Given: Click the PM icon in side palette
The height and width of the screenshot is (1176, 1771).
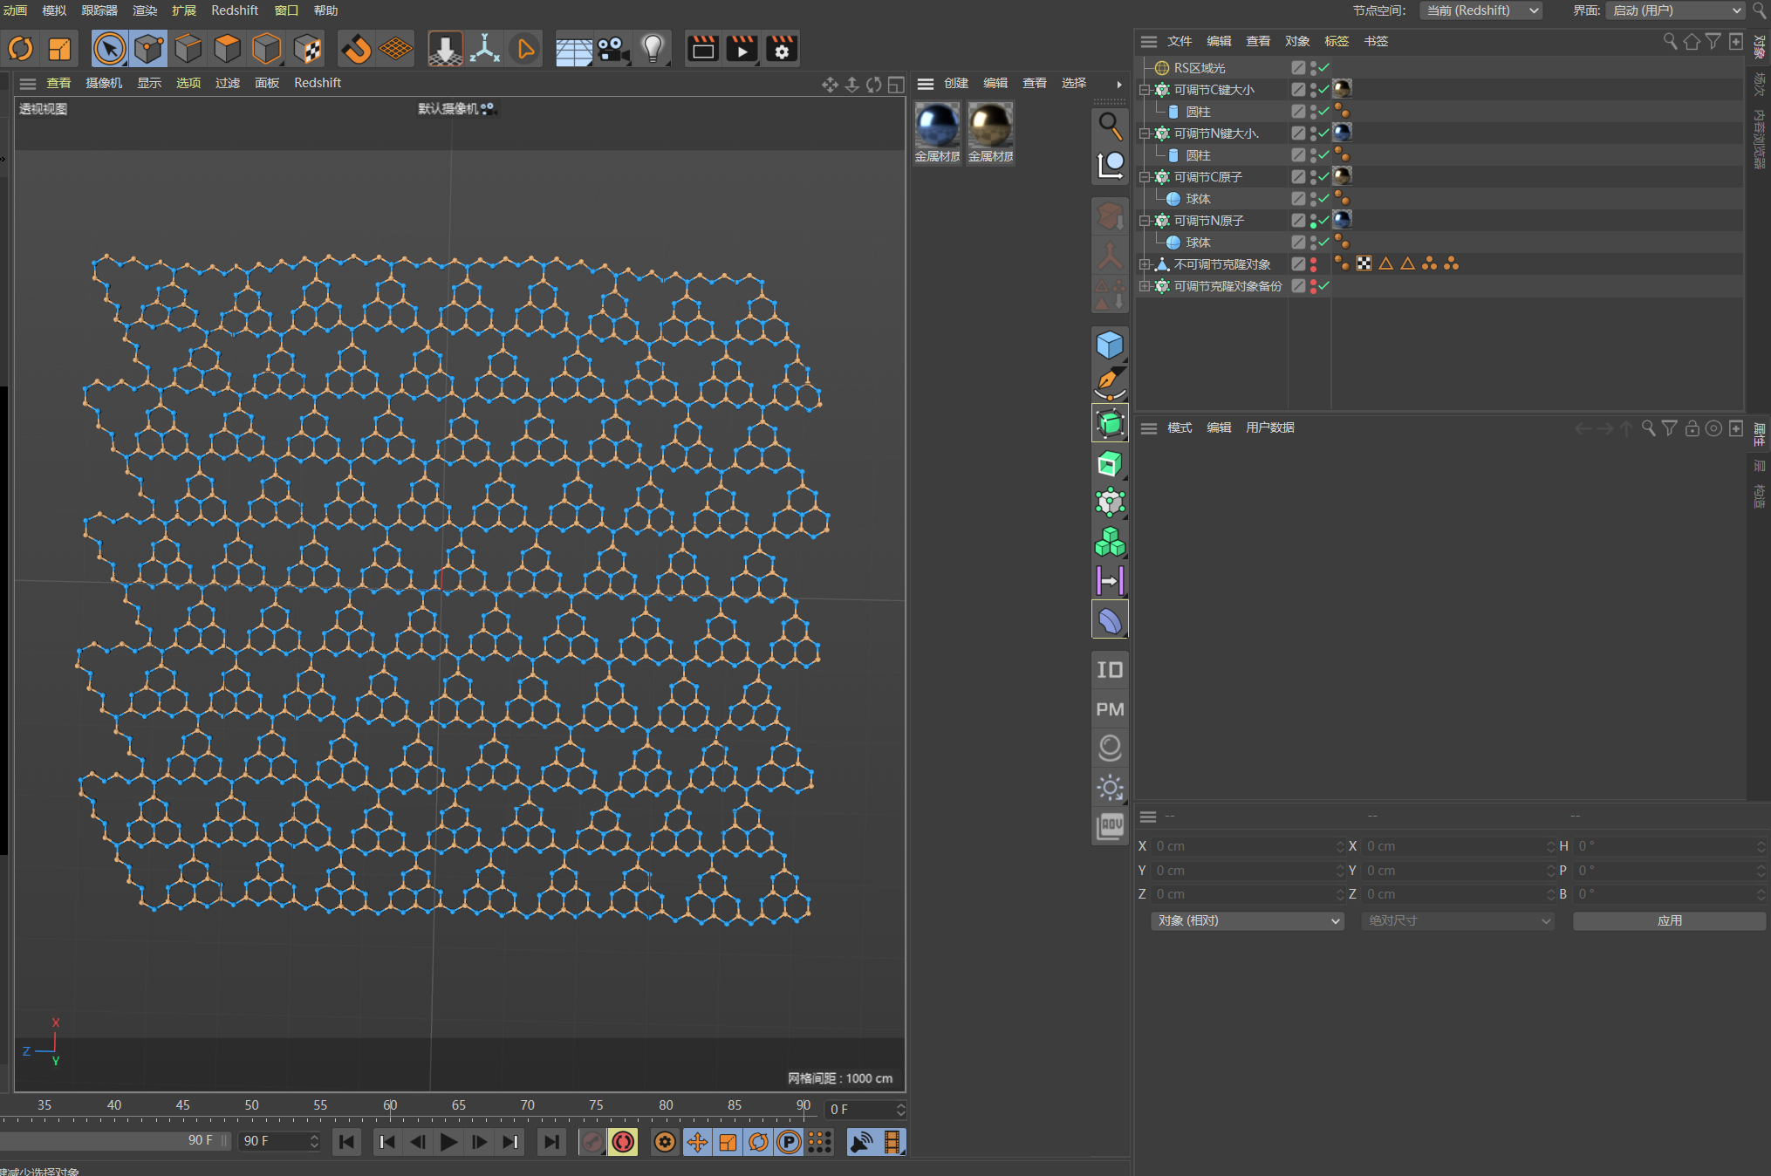Looking at the screenshot, I should pos(1110,709).
